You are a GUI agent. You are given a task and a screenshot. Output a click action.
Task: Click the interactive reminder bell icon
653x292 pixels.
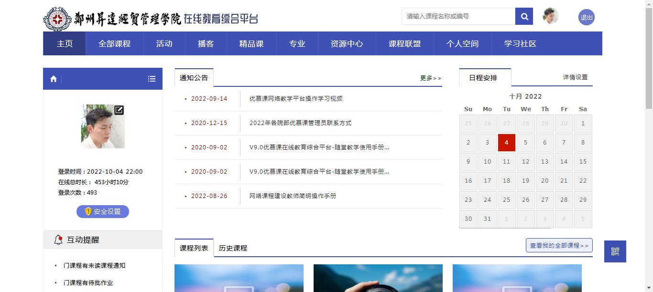58,240
